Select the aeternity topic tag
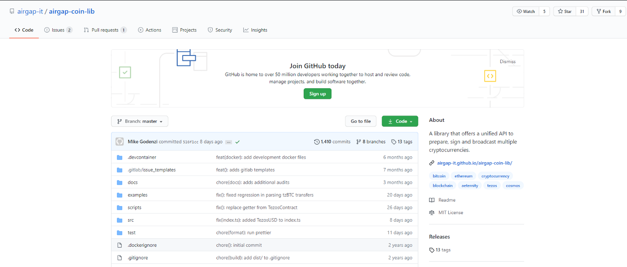 point(470,185)
